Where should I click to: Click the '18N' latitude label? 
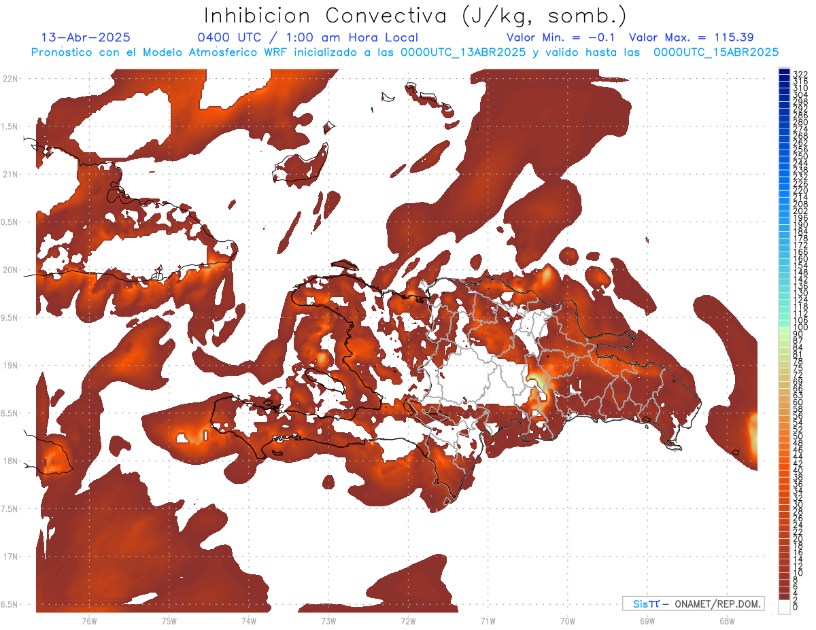coord(10,461)
